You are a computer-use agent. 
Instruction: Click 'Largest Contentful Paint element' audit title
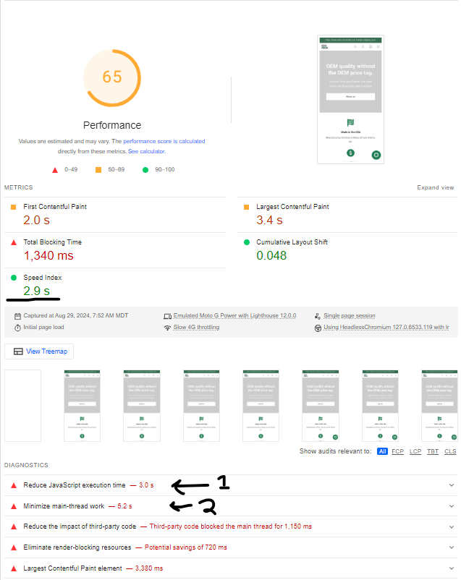72,568
